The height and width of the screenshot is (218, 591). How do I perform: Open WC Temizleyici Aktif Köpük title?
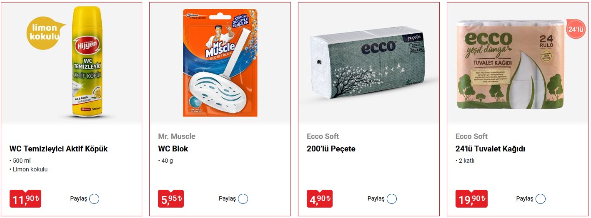(58, 149)
